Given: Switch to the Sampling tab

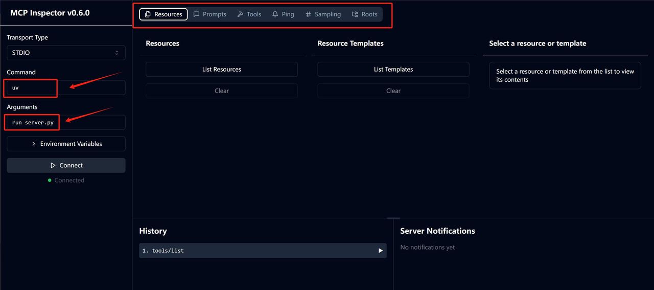Looking at the screenshot, I should tap(322, 14).
